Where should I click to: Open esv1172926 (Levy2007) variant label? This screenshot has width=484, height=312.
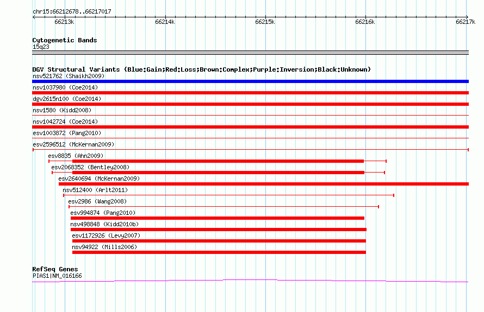pos(106,235)
